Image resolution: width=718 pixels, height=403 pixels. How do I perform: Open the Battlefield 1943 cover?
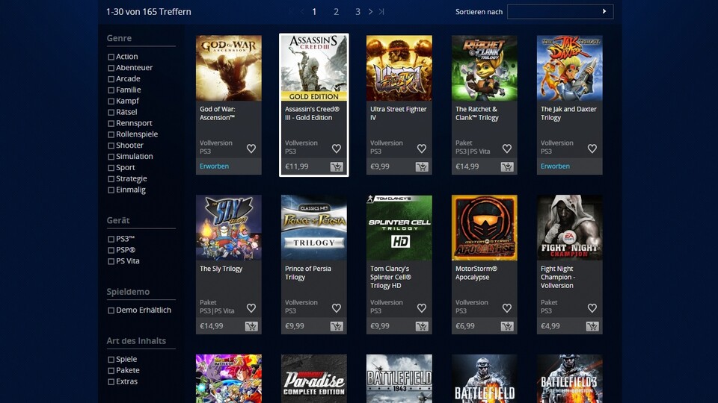(x=399, y=379)
